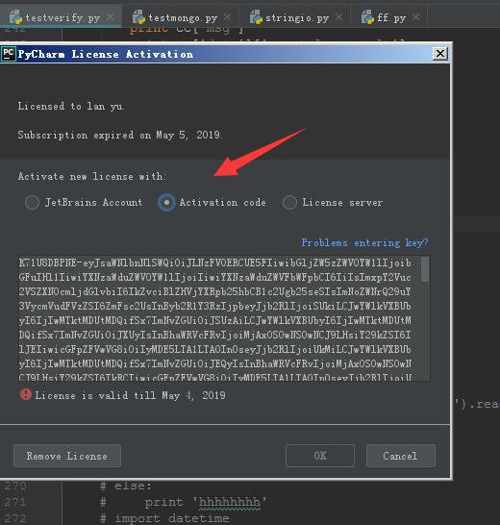
Task: Close the ff.py tab
Action: coord(416,16)
